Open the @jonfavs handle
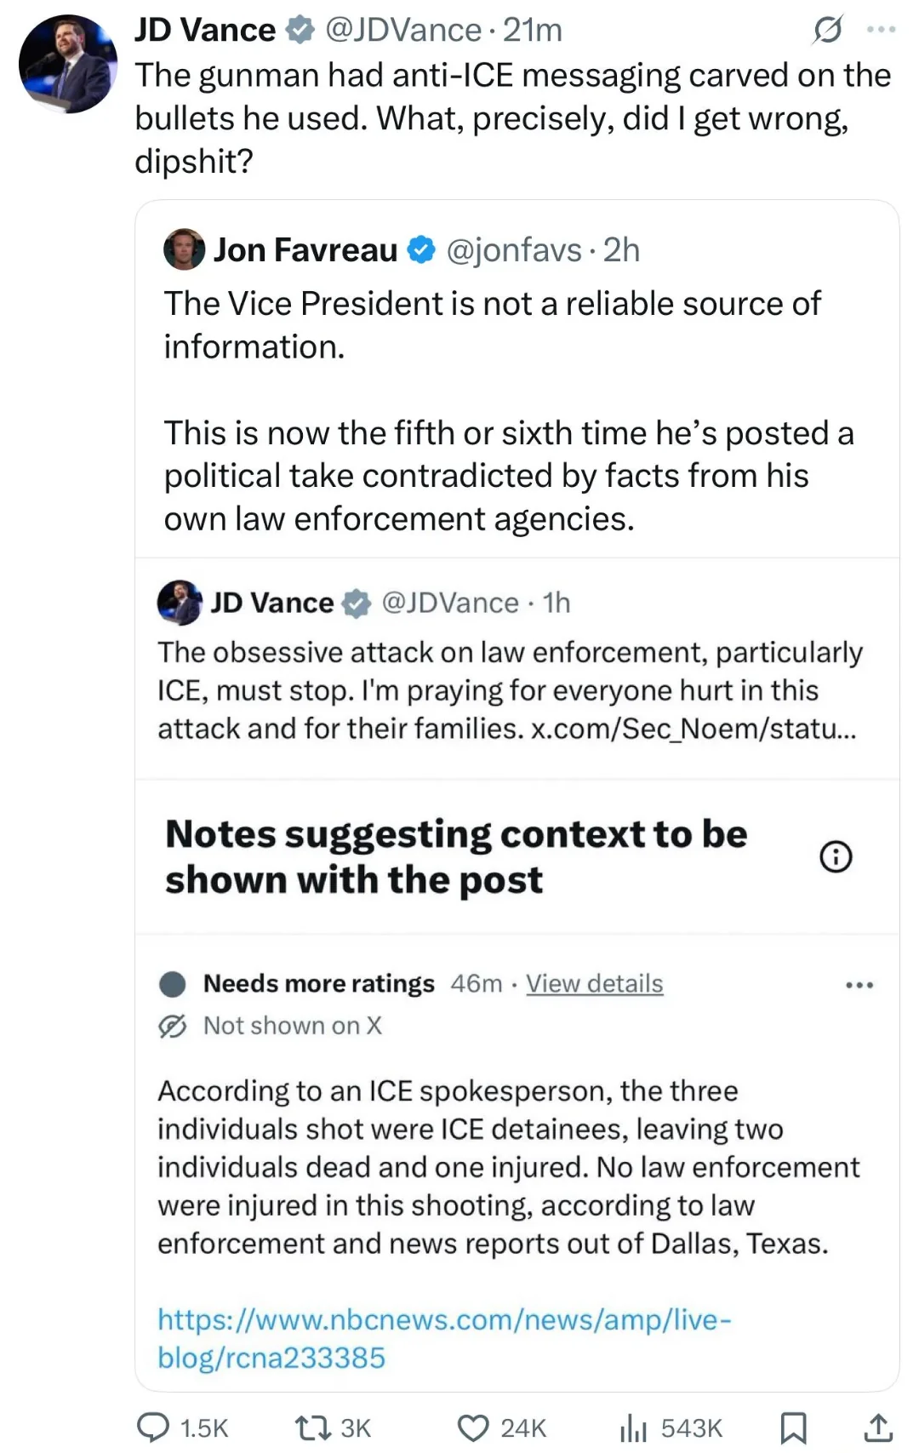This screenshot has height=1453, width=919. point(513,249)
